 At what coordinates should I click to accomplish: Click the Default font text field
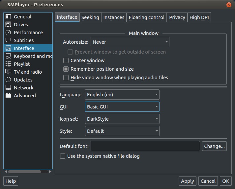pos(145,146)
